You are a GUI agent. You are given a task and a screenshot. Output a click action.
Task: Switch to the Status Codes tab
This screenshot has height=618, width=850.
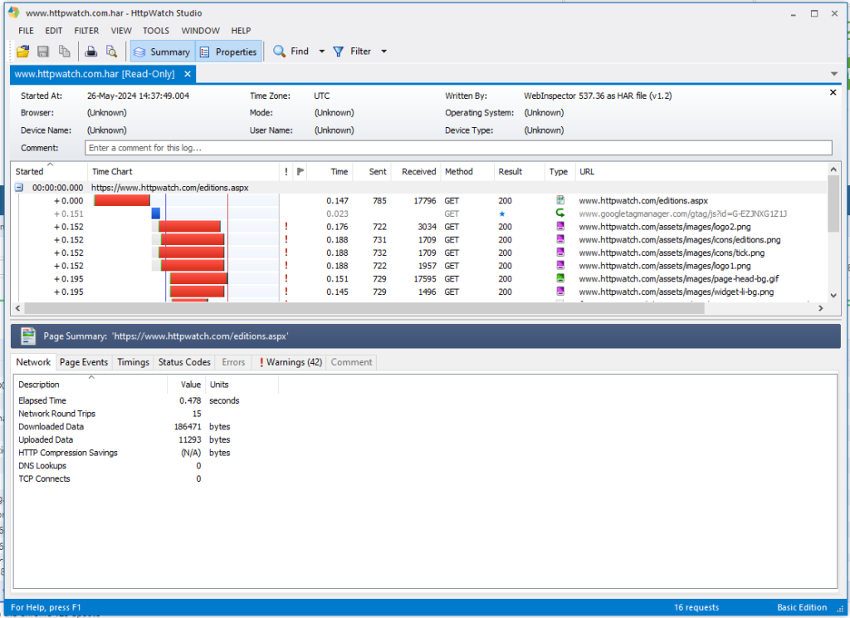184,362
